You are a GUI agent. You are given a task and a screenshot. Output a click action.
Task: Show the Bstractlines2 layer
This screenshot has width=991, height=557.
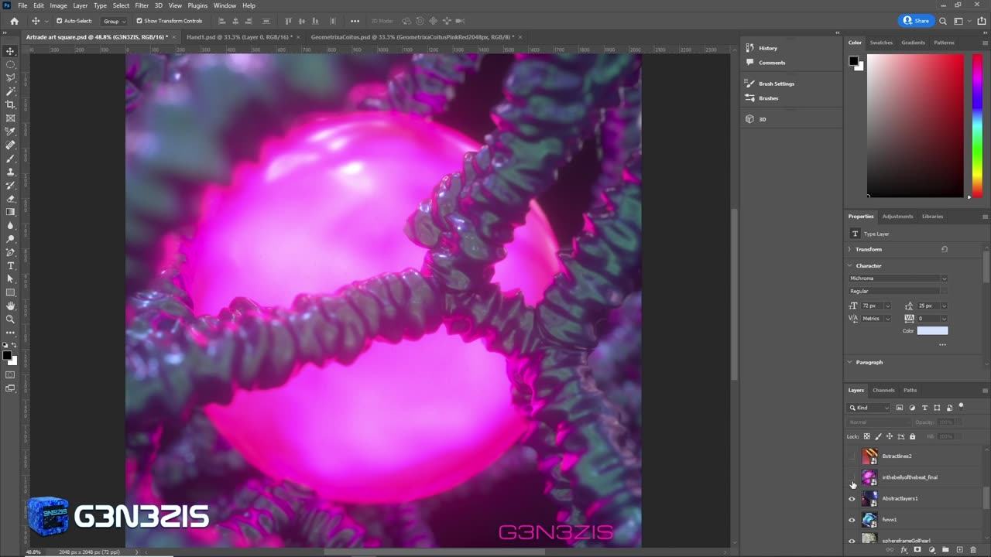pos(852,456)
